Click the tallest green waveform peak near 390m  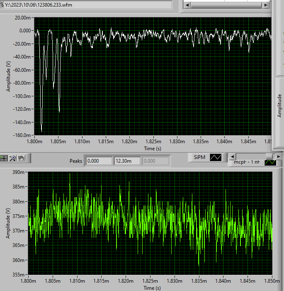[70, 174]
